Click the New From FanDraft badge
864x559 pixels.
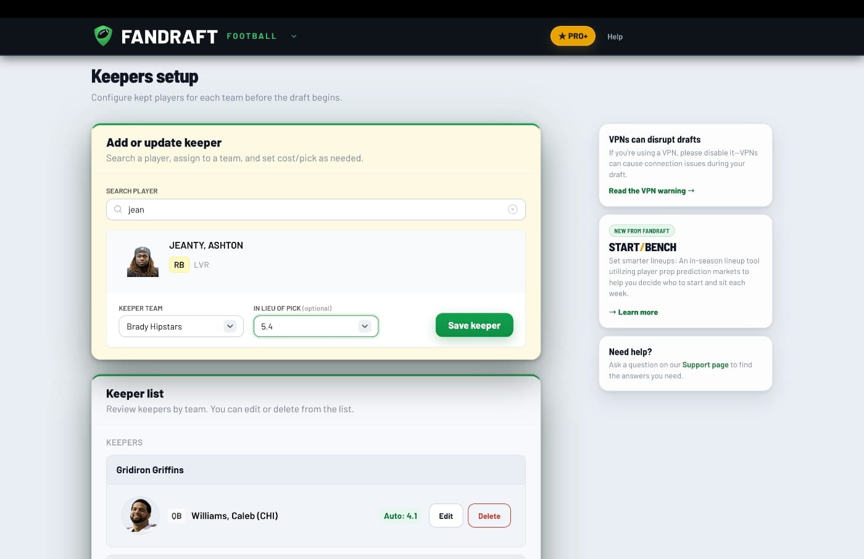click(642, 231)
